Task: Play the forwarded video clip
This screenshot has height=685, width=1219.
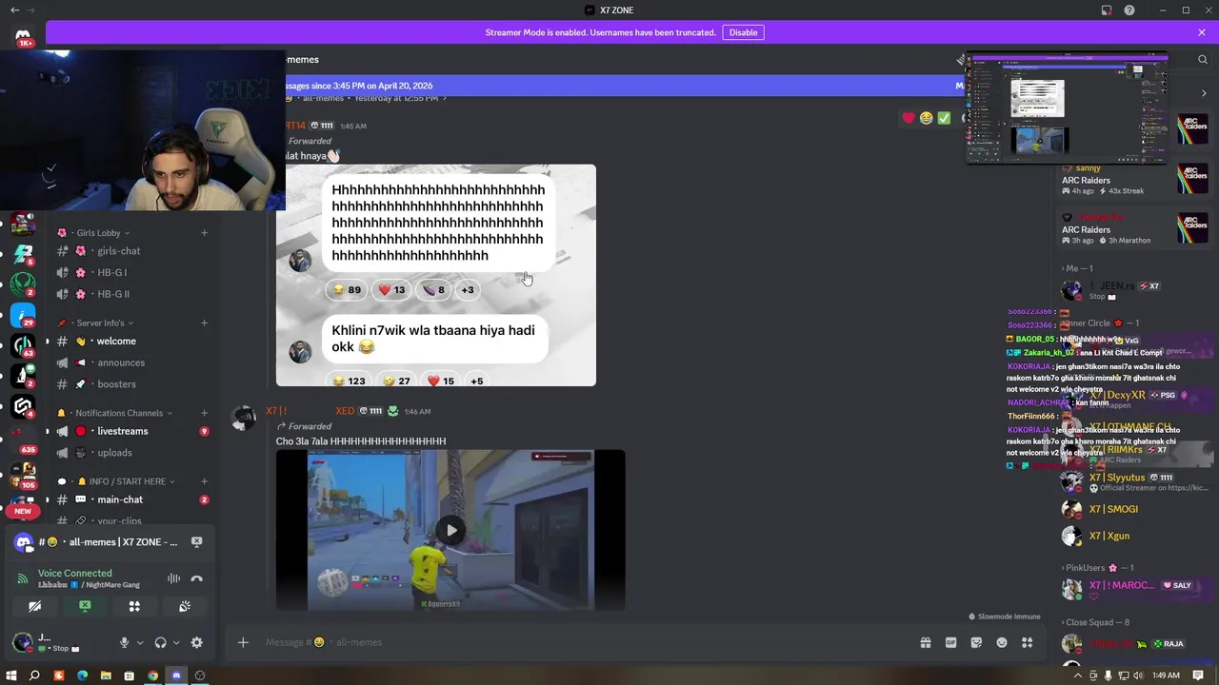Action: click(x=451, y=530)
